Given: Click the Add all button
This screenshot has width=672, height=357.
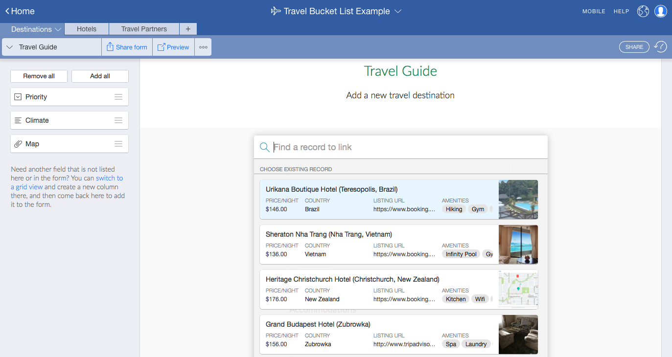Looking at the screenshot, I should [100, 76].
